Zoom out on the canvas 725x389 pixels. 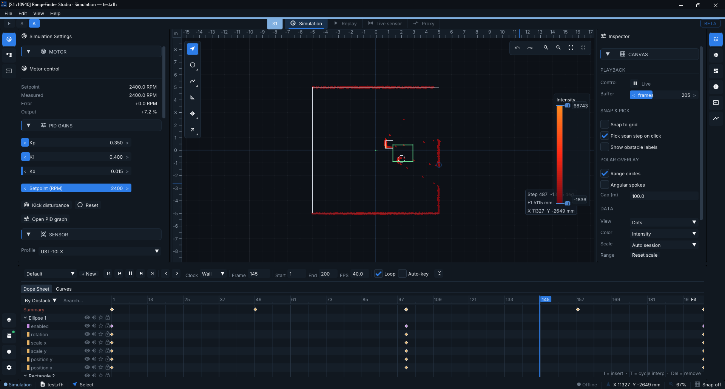[x=546, y=48]
